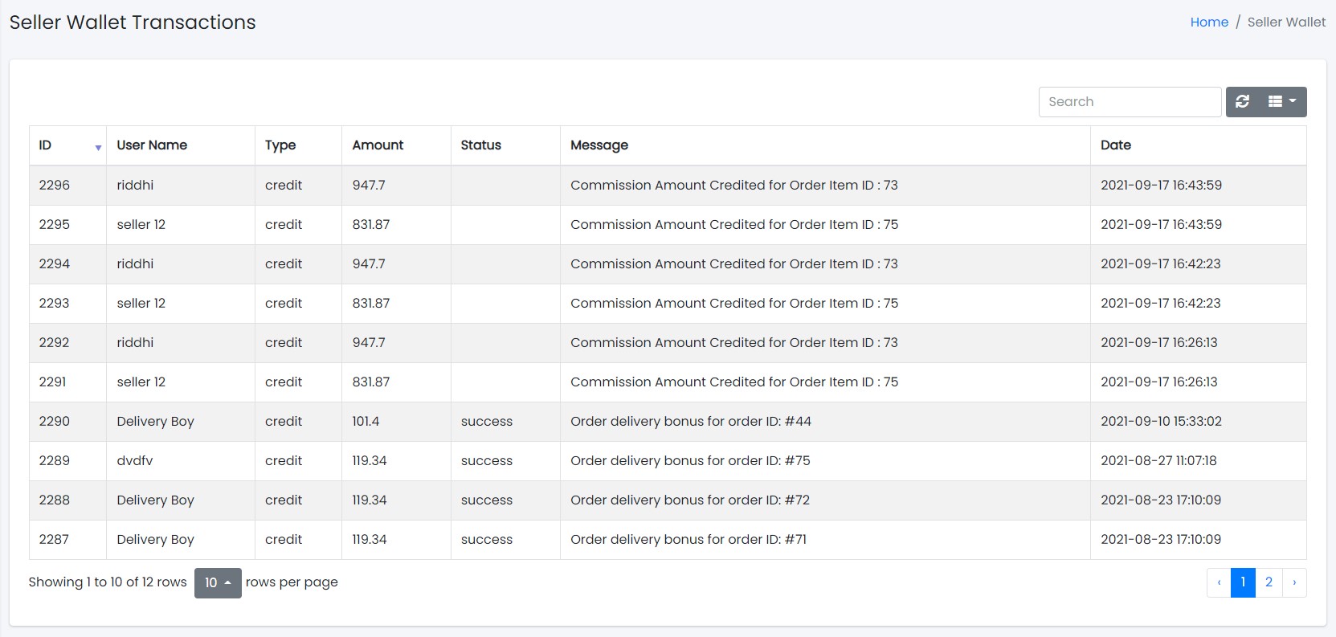Open the columns visibility dropdown
Screen dimensions: 1336x637
pyautogui.click(x=1282, y=102)
